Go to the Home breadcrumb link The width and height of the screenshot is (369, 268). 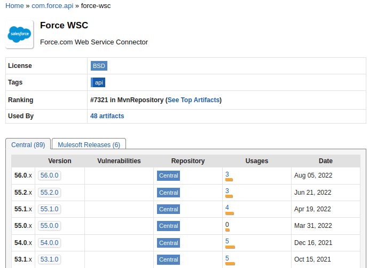pos(14,6)
